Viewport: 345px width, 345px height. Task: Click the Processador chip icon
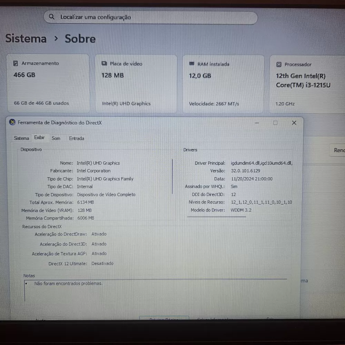(278, 64)
